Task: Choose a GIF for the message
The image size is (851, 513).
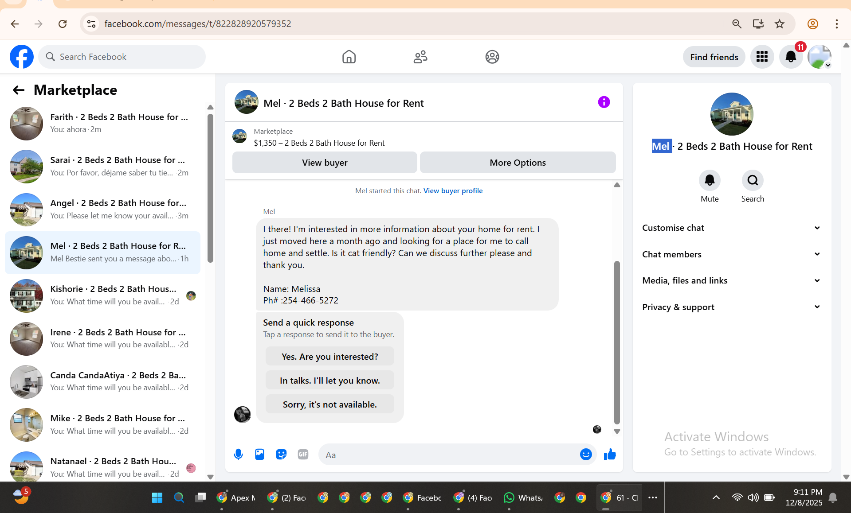Action: tap(303, 455)
